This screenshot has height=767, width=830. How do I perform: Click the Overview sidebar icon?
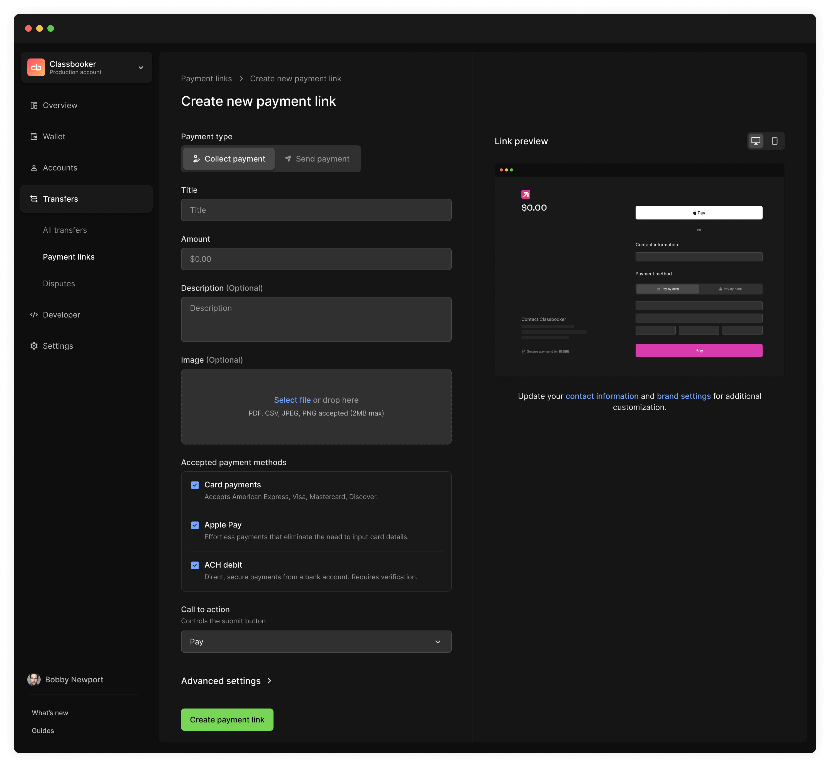tap(34, 105)
